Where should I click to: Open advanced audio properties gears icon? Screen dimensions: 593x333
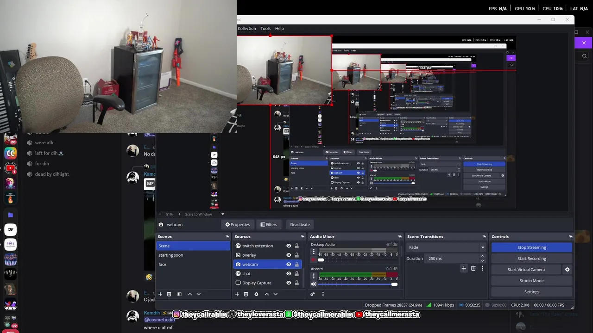click(313, 294)
